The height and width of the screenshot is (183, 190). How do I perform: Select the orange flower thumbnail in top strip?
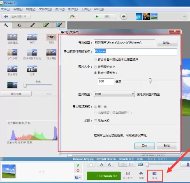tap(146, 16)
